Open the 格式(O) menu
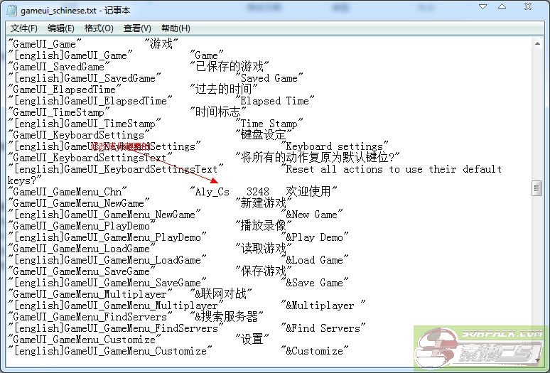This screenshot has width=550, height=373. point(99,28)
